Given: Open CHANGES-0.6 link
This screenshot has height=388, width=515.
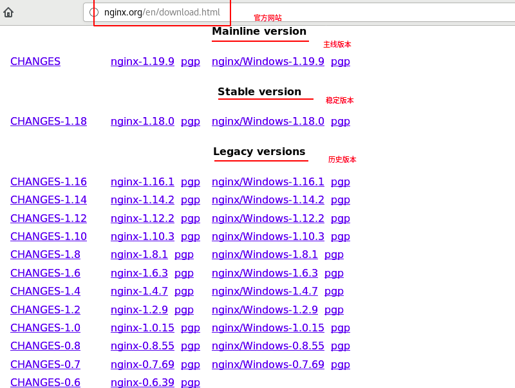Looking at the screenshot, I should [x=45, y=382].
